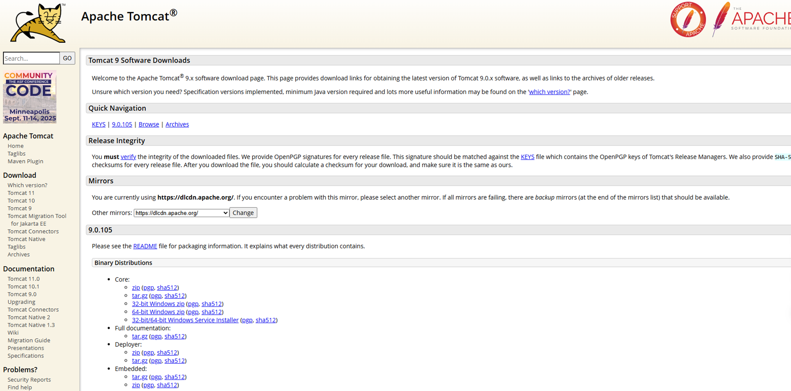Open Archives in Download sidebar
791x391 pixels.
click(x=19, y=255)
